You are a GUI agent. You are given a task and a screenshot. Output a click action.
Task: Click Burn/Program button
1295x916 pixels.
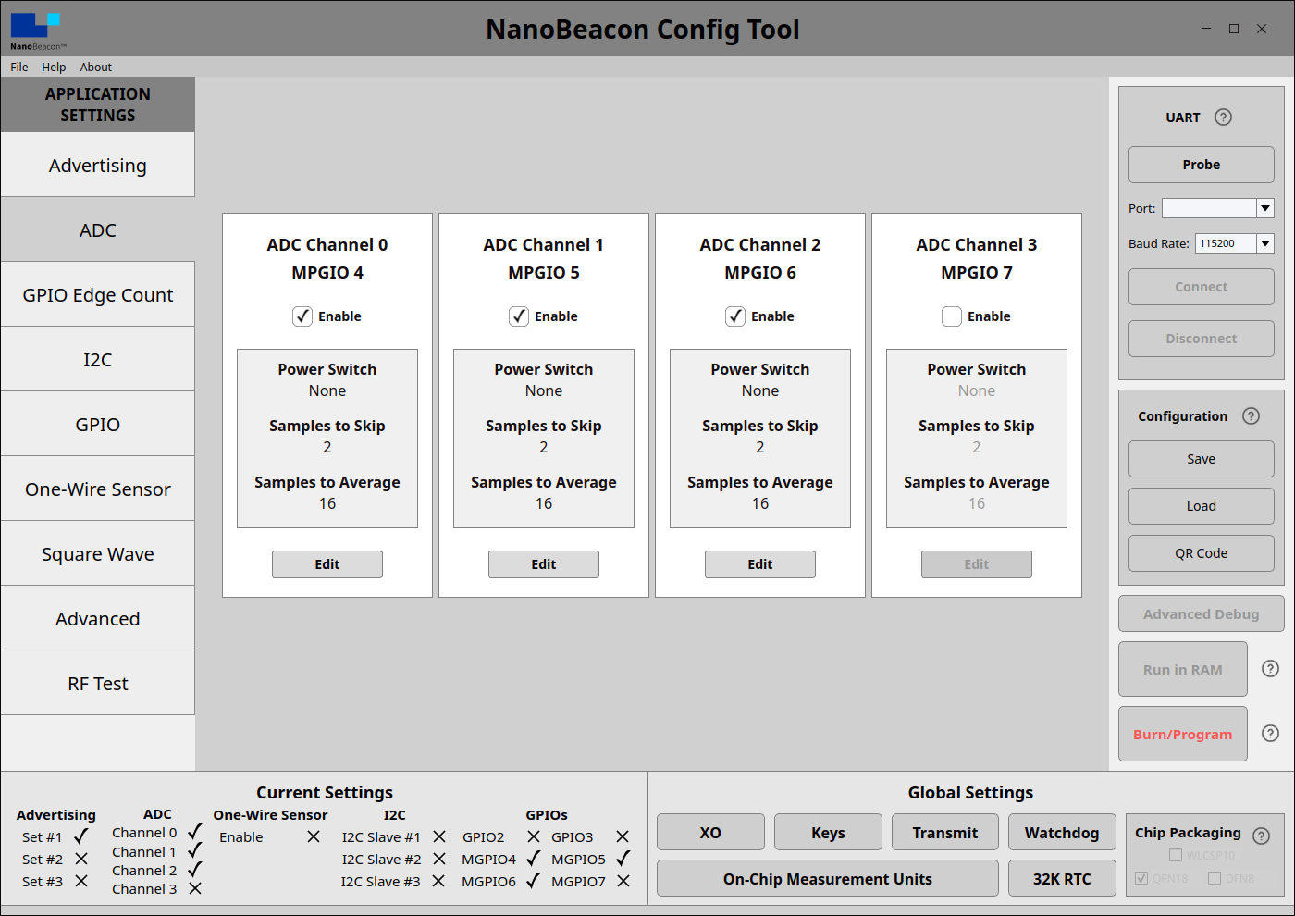(1182, 734)
